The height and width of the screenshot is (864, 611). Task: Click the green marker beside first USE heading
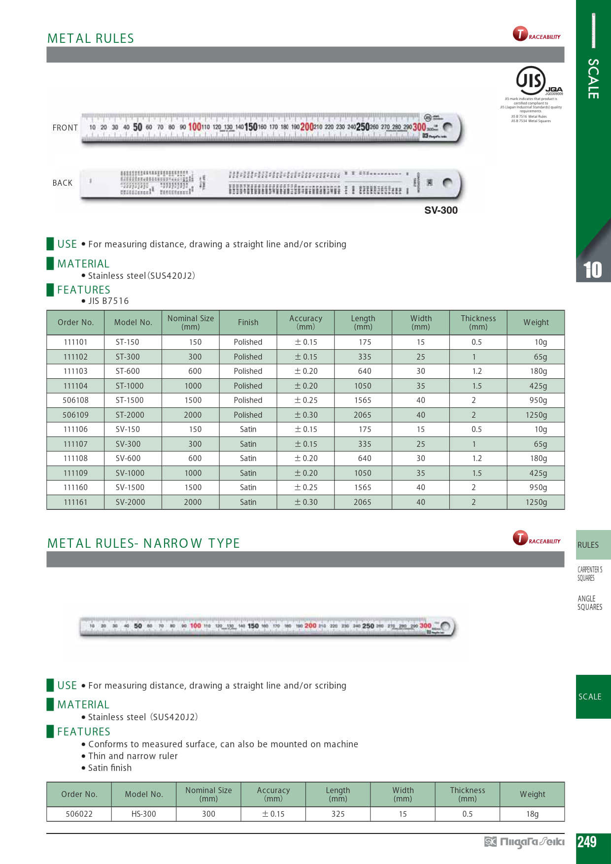tap(50, 244)
